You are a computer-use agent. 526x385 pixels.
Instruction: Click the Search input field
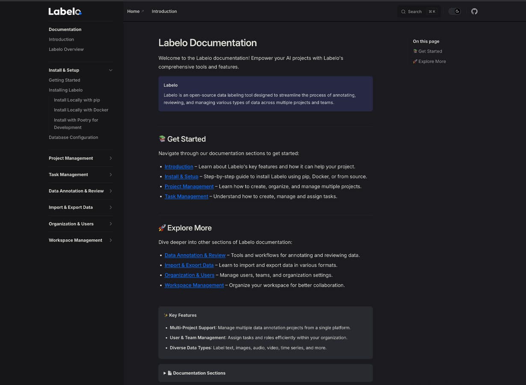point(419,12)
